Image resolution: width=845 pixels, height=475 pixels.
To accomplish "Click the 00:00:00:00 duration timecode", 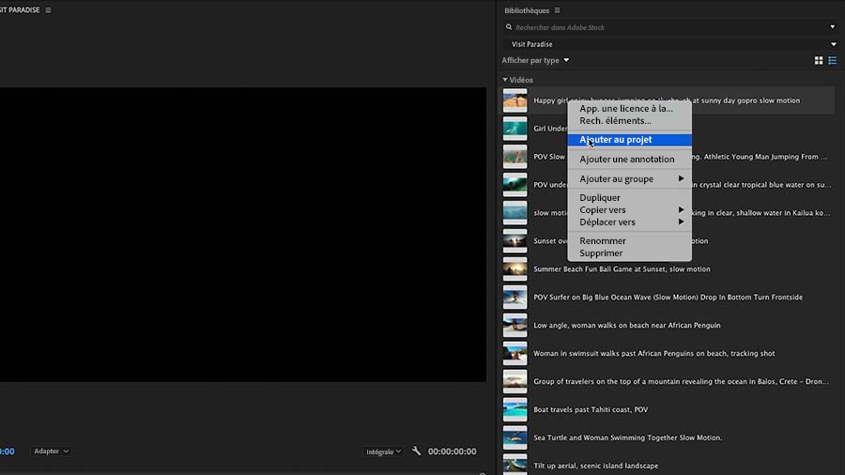I will point(452,452).
